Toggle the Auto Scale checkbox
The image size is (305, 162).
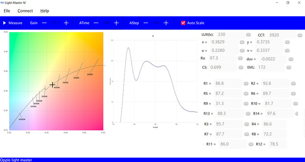183,23
